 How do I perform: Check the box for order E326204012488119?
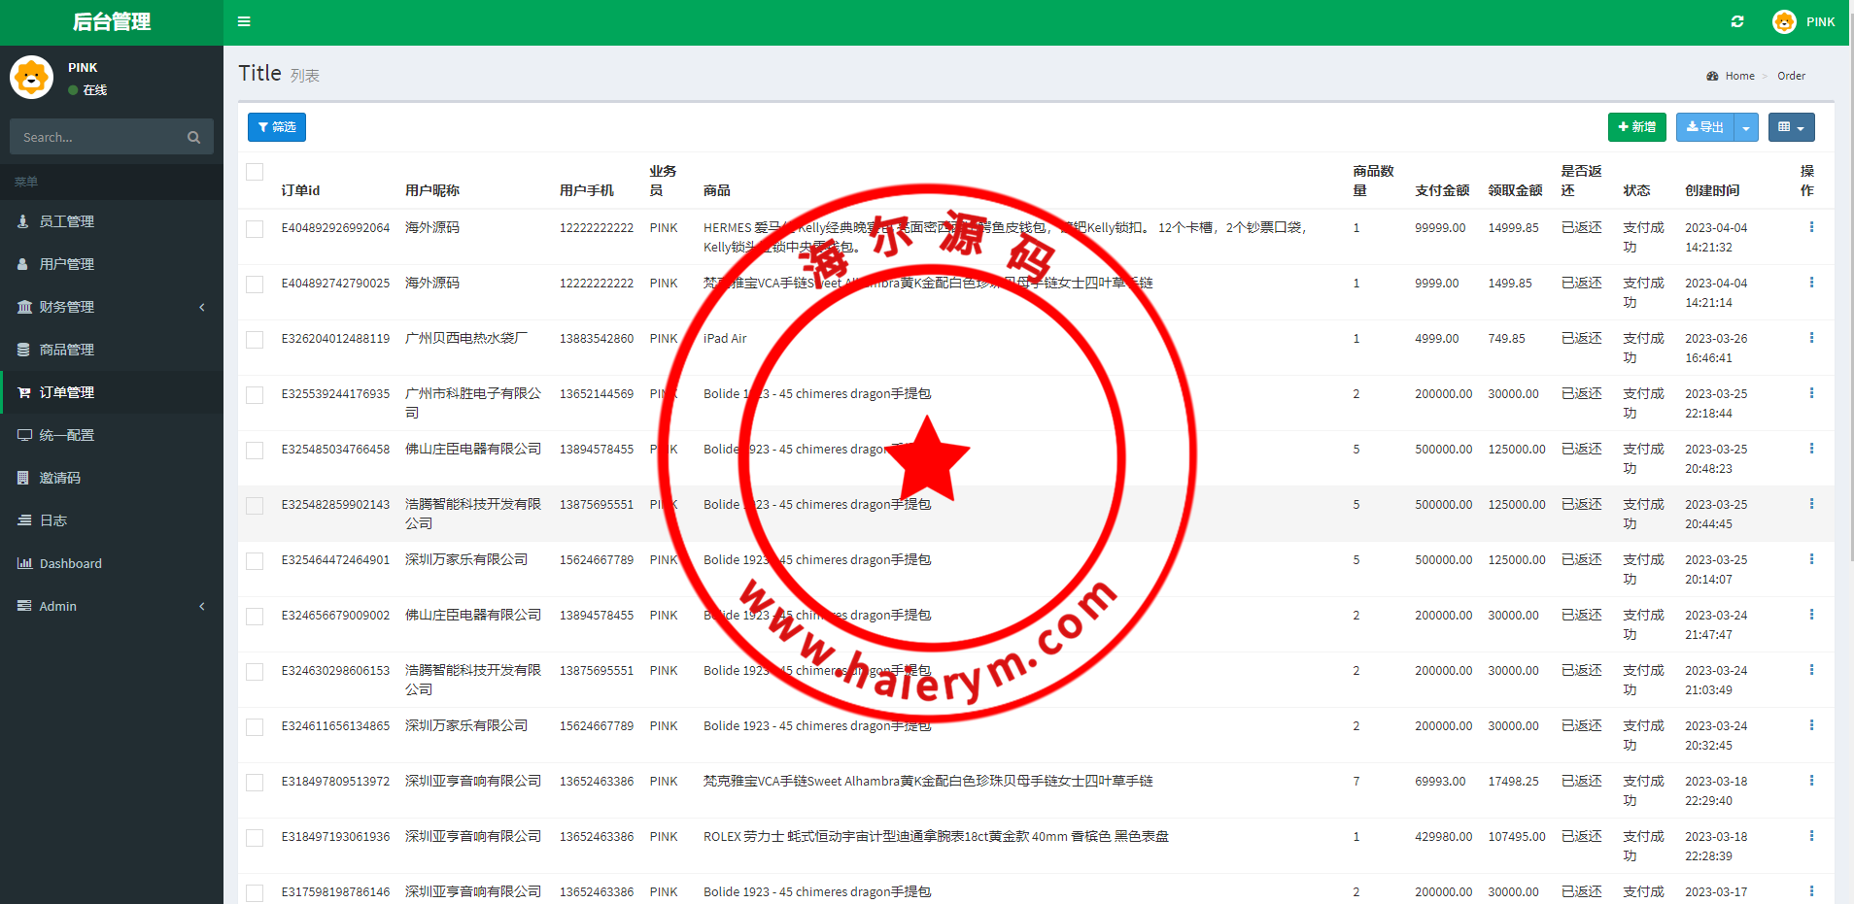(255, 340)
